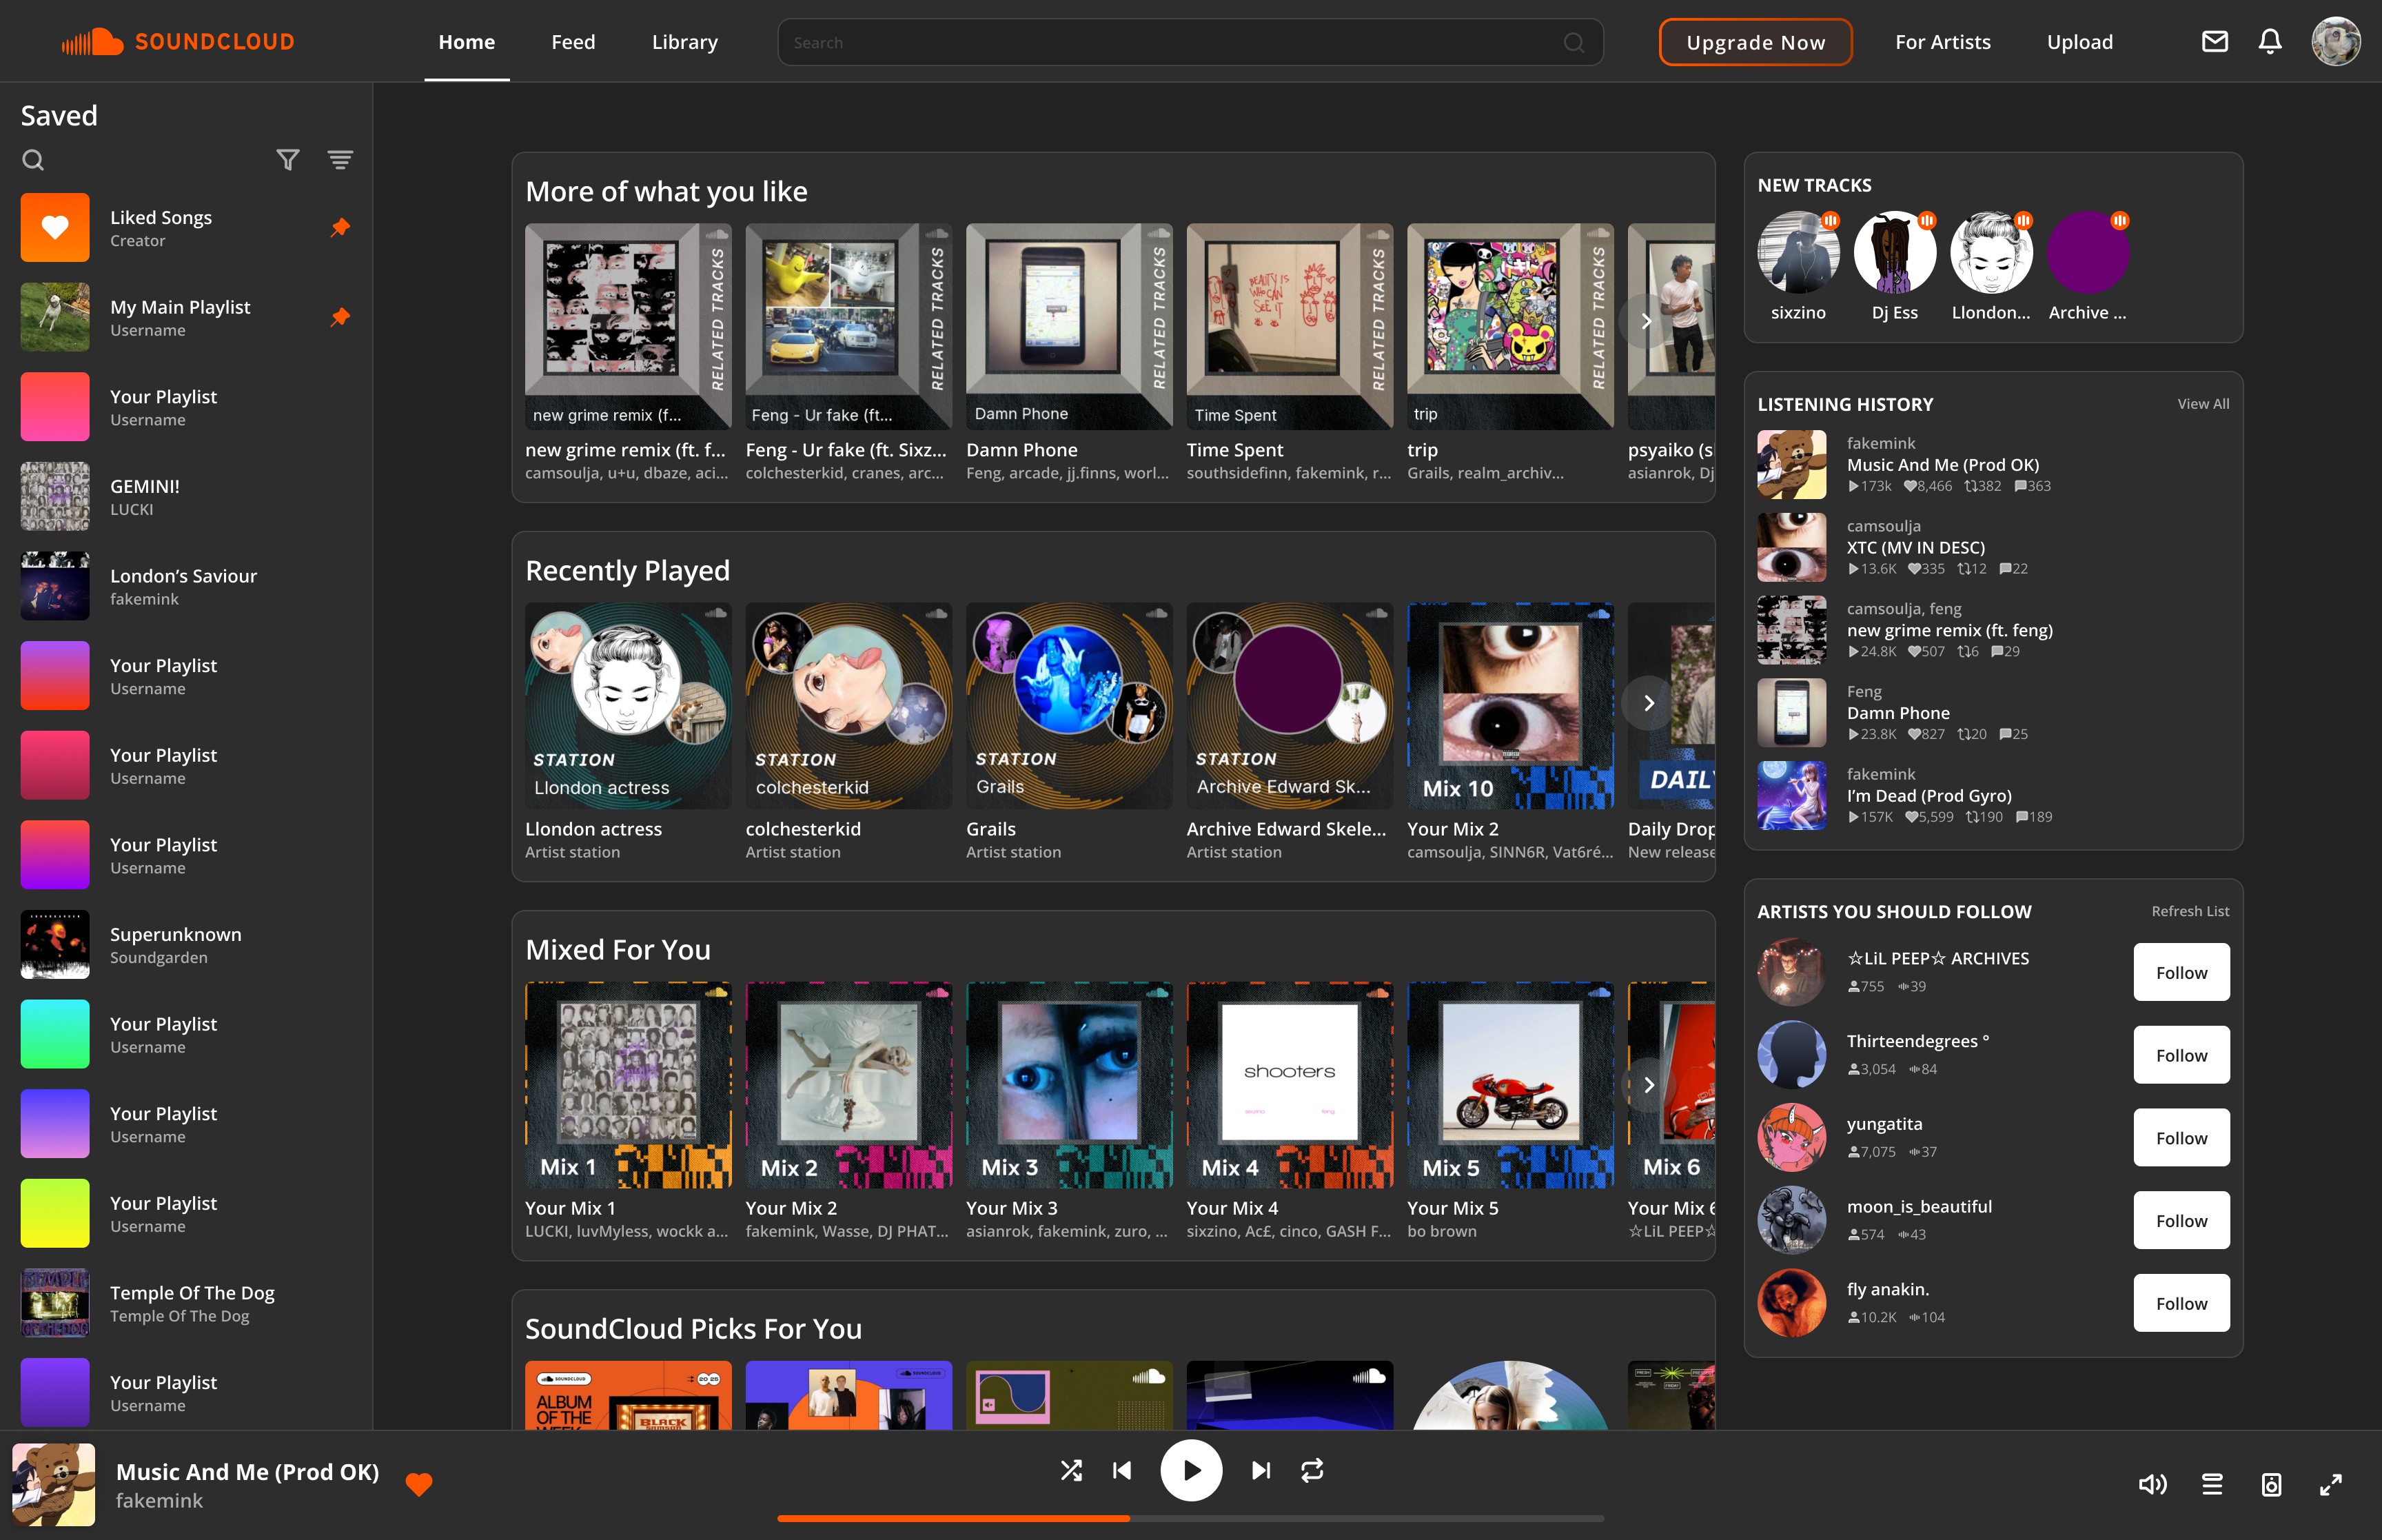Image resolution: width=2382 pixels, height=1540 pixels.
Task: Open the play queue icon
Action: (2212, 1484)
